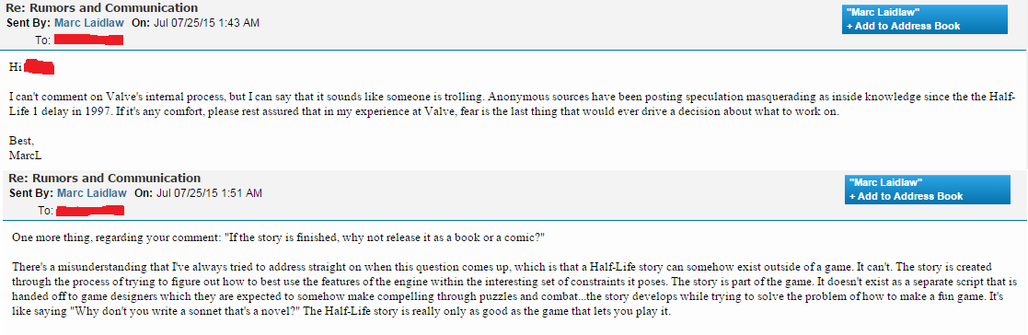The image size is (1028, 335).
Task: Add to Address Book in the second email
Action: [x=906, y=196]
